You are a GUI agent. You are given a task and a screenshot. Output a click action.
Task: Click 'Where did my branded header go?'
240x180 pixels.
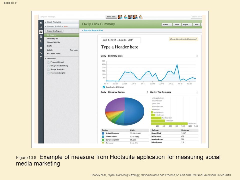coord(183,39)
